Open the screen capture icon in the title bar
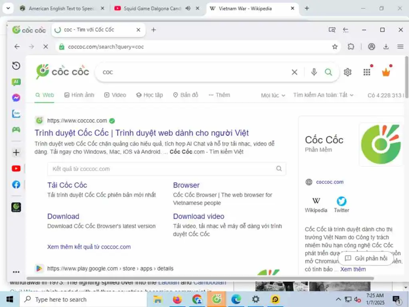Viewport: 409px width, 307px height. tap(332, 30)
